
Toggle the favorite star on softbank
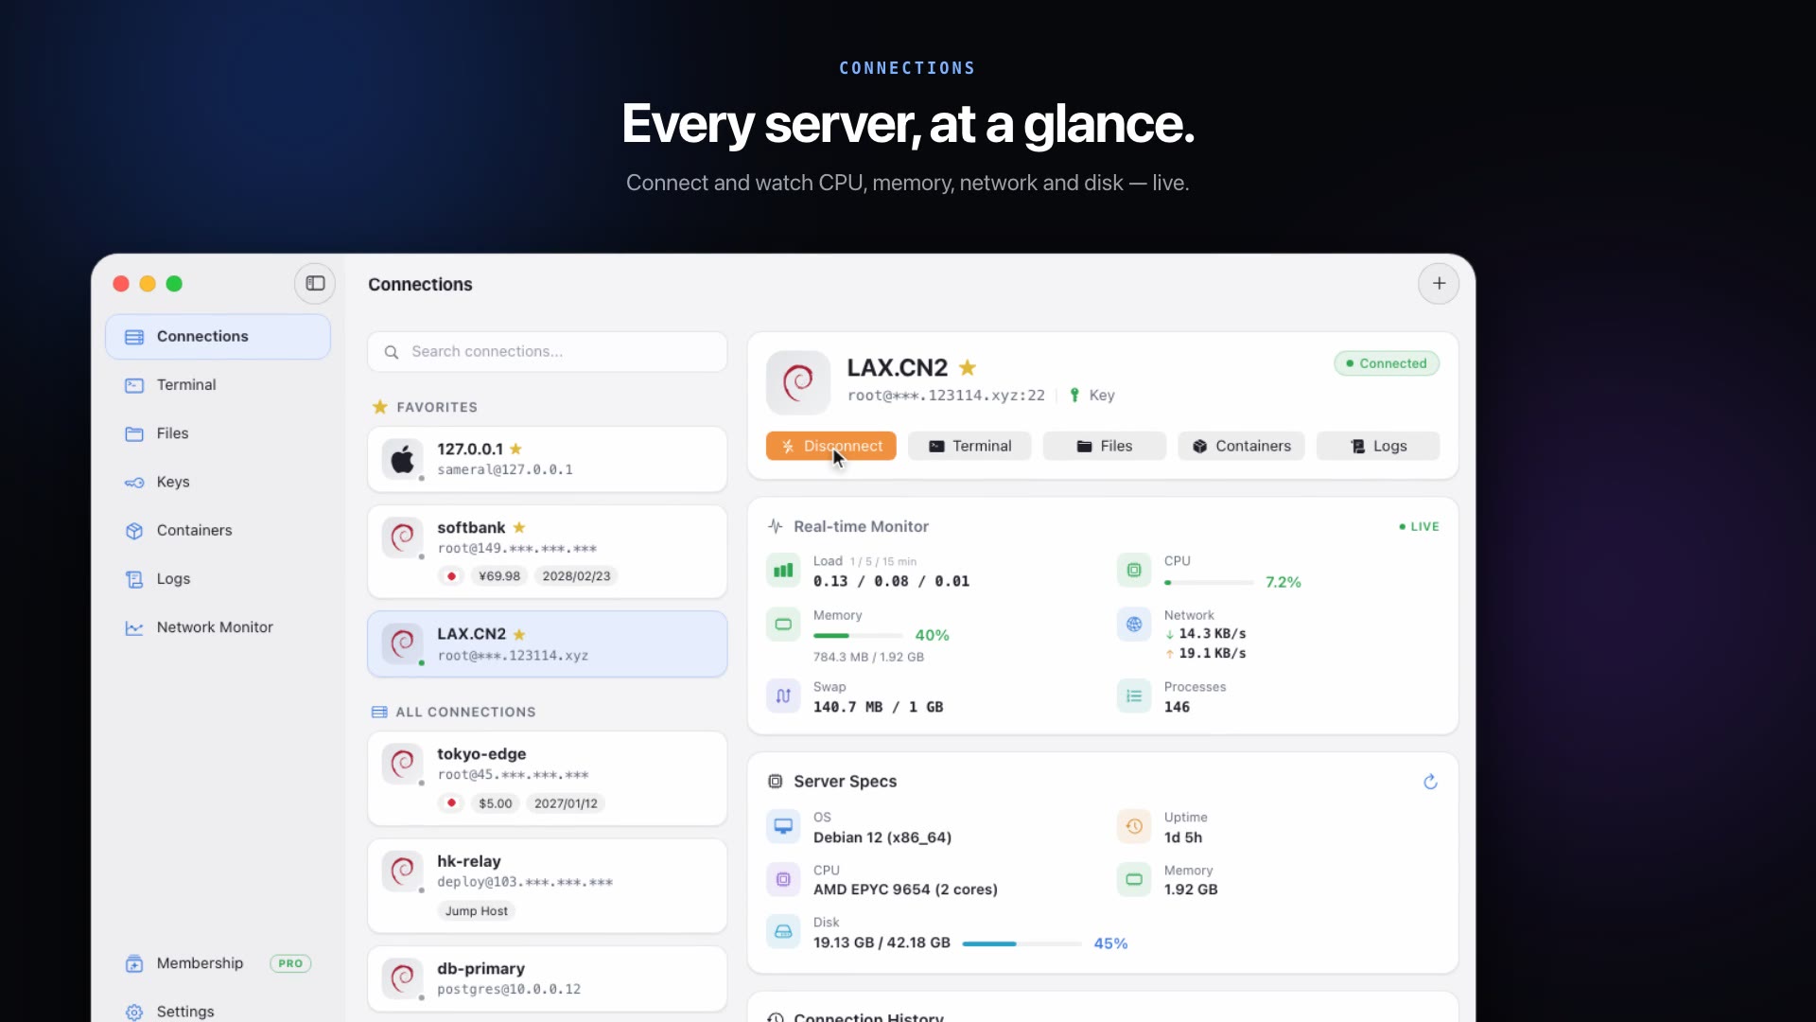coord(519,527)
